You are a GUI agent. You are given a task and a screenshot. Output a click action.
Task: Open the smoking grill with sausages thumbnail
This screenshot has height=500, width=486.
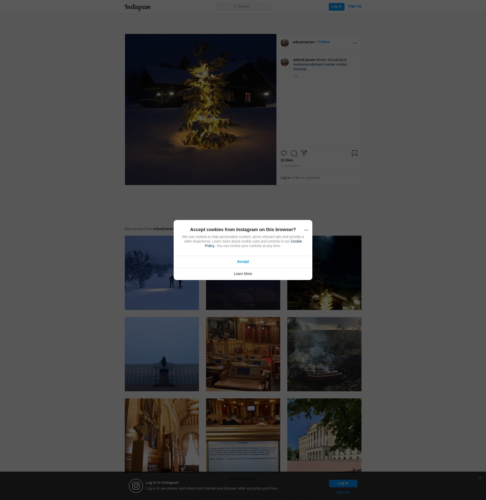coord(324,354)
